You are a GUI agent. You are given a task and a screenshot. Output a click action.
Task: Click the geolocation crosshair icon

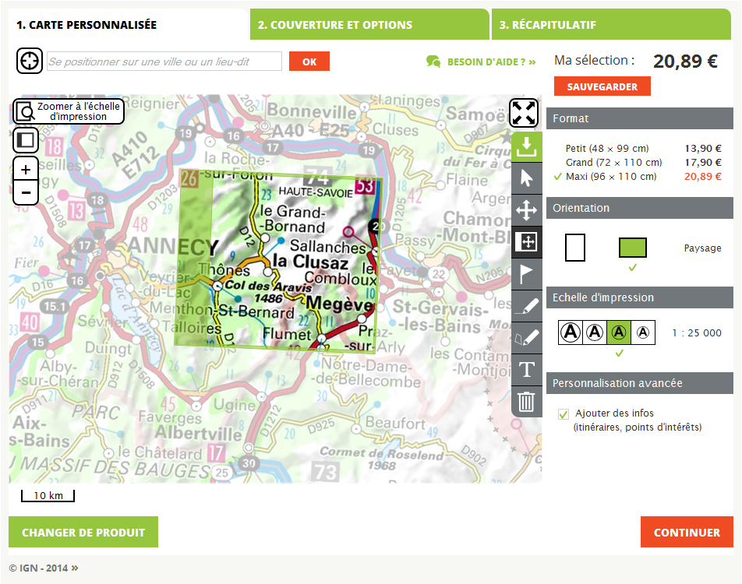30,61
